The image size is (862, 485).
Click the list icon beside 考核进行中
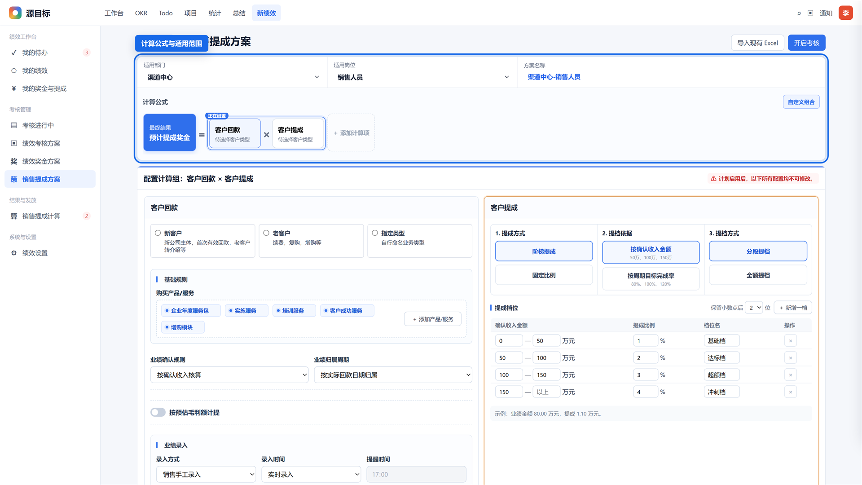(x=14, y=125)
